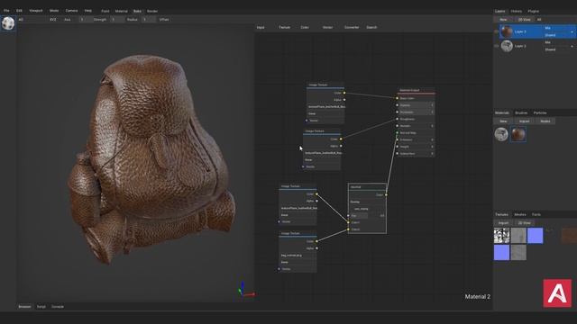This screenshot has height=324, width=577.
Task: Switch to the History tab
Action: coord(517,12)
